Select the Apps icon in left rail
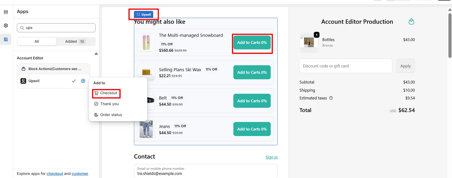The image size is (452, 178). click(x=6, y=39)
